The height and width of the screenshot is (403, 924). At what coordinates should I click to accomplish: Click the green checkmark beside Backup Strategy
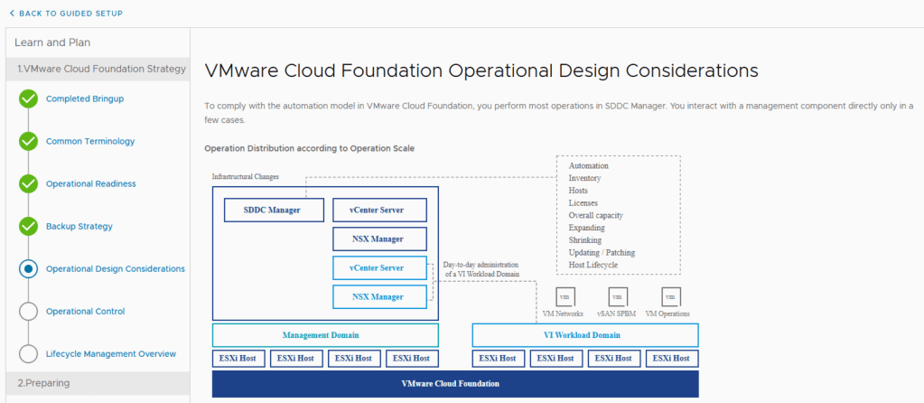coord(28,226)
